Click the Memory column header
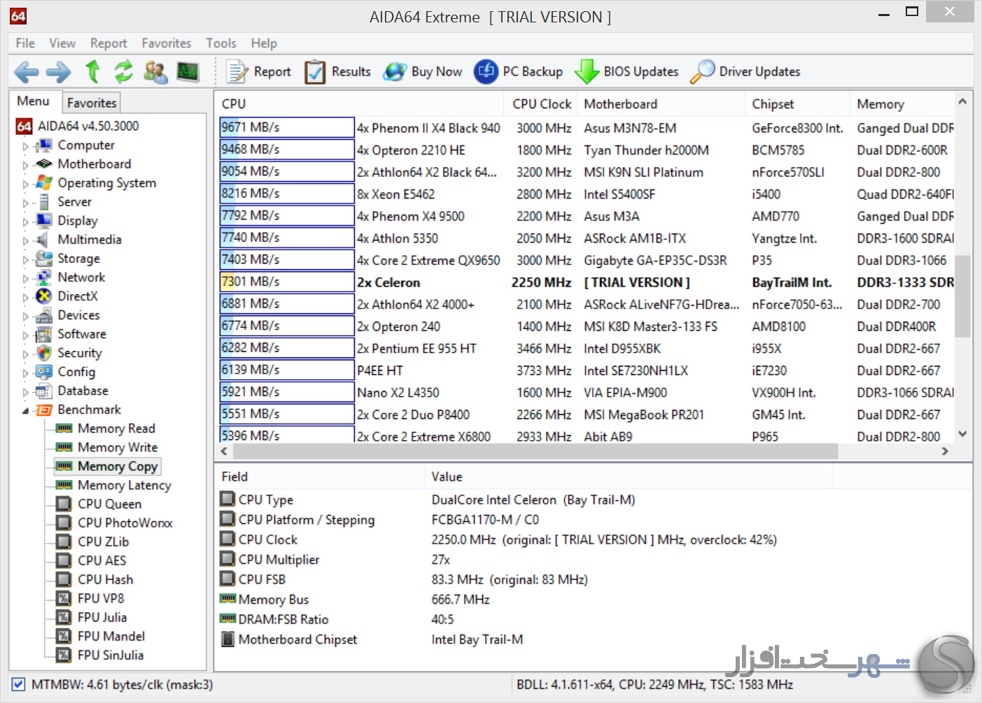 pos(902,104)
